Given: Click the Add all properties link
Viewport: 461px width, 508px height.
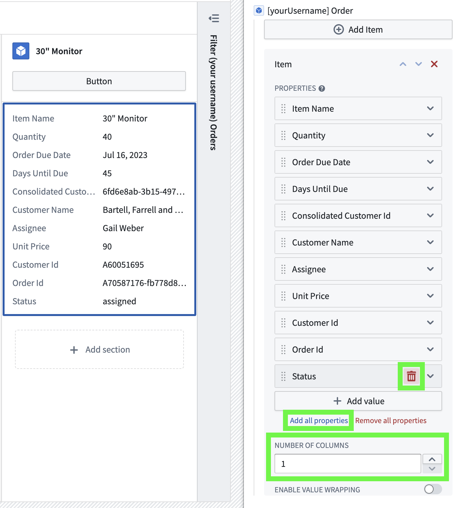Looking at the screenshot, I should point(319,421).
